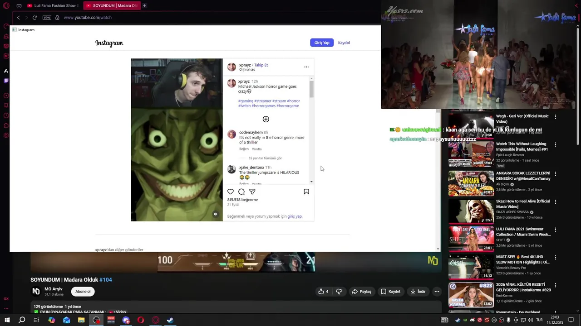Switch to the Luli Fama Fashion Show tab
The width and height of the screenshot is (581, 326).
coord(53,5)
